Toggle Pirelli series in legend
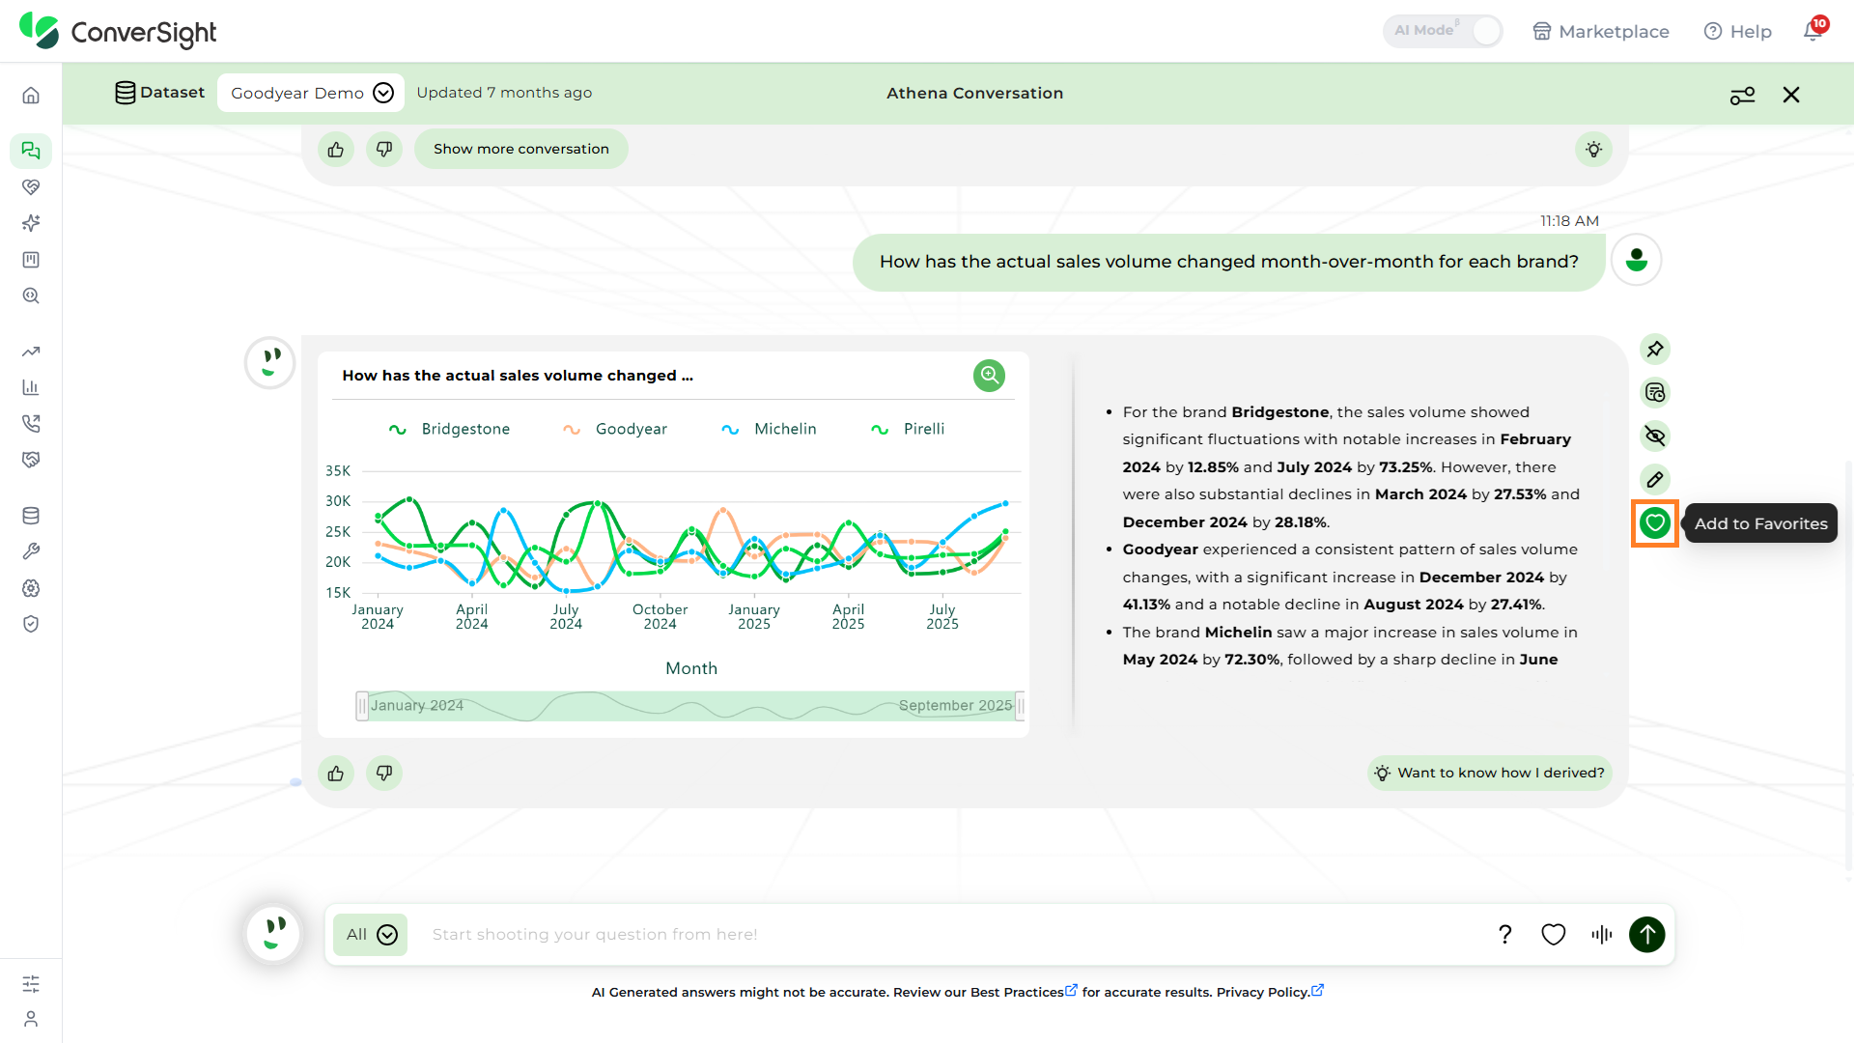 click(908, 429)
